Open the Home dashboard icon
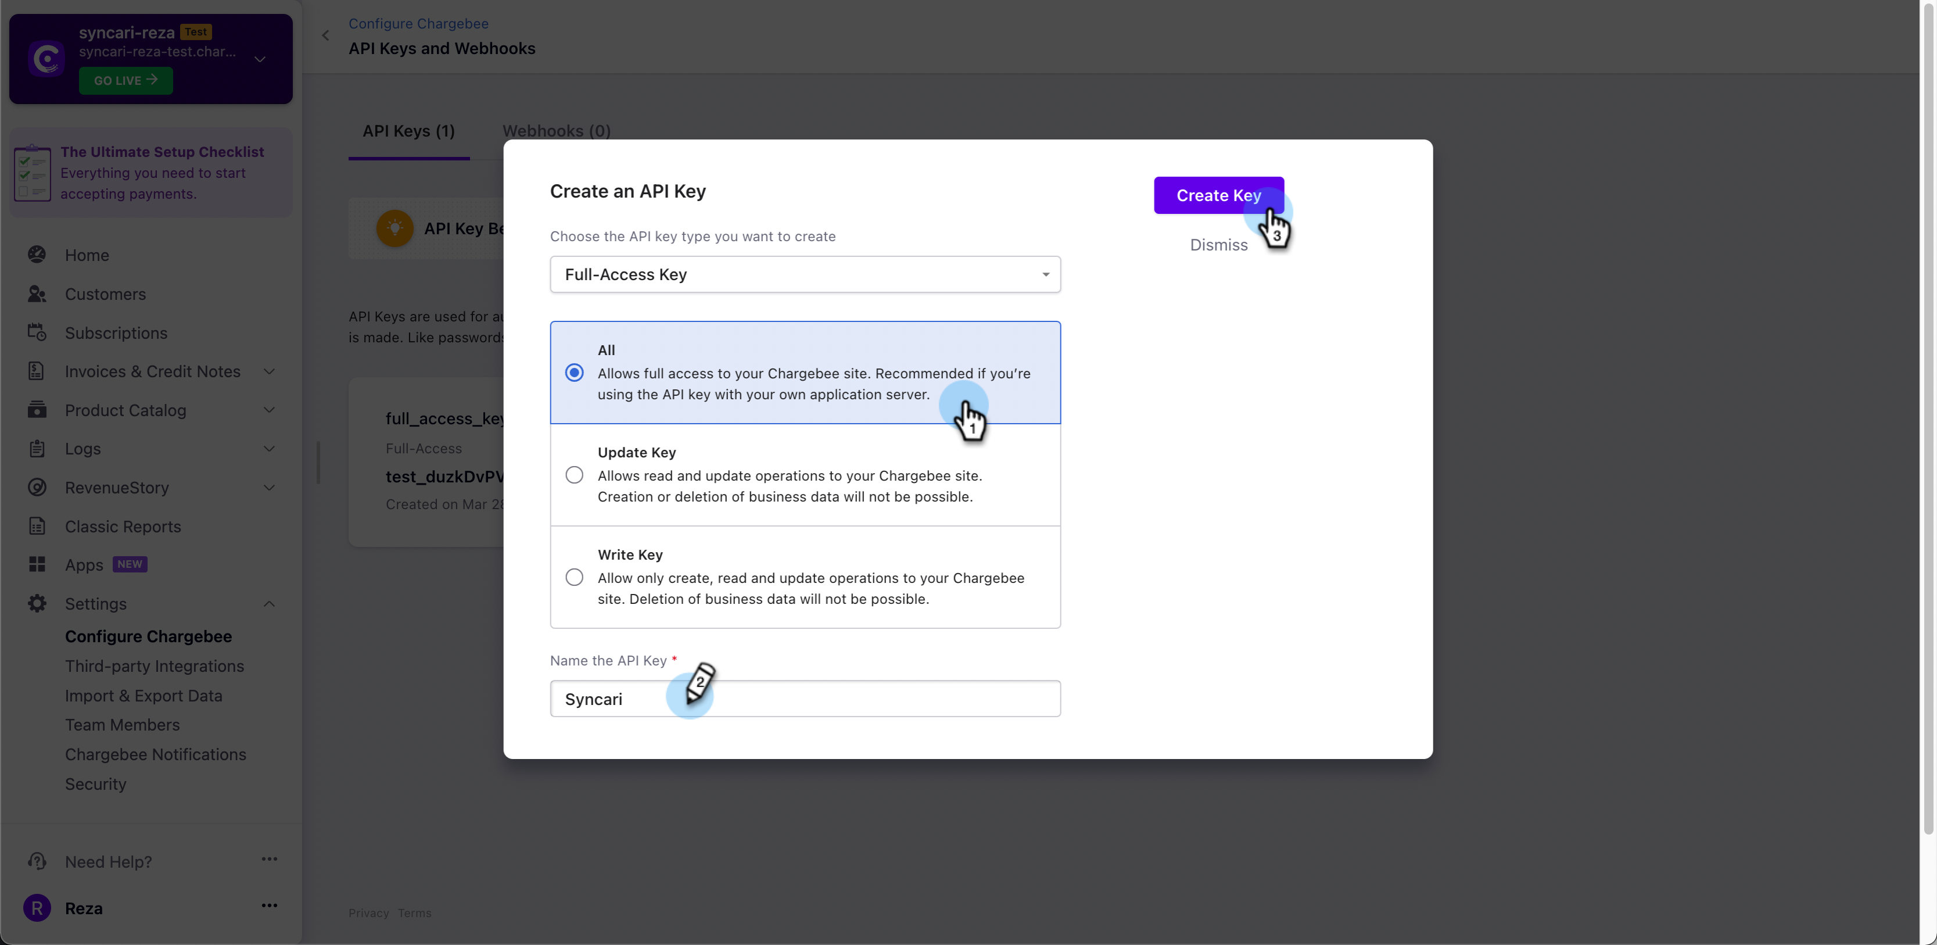This screenshot has height=945, width=1937. (x=37, y=255)
